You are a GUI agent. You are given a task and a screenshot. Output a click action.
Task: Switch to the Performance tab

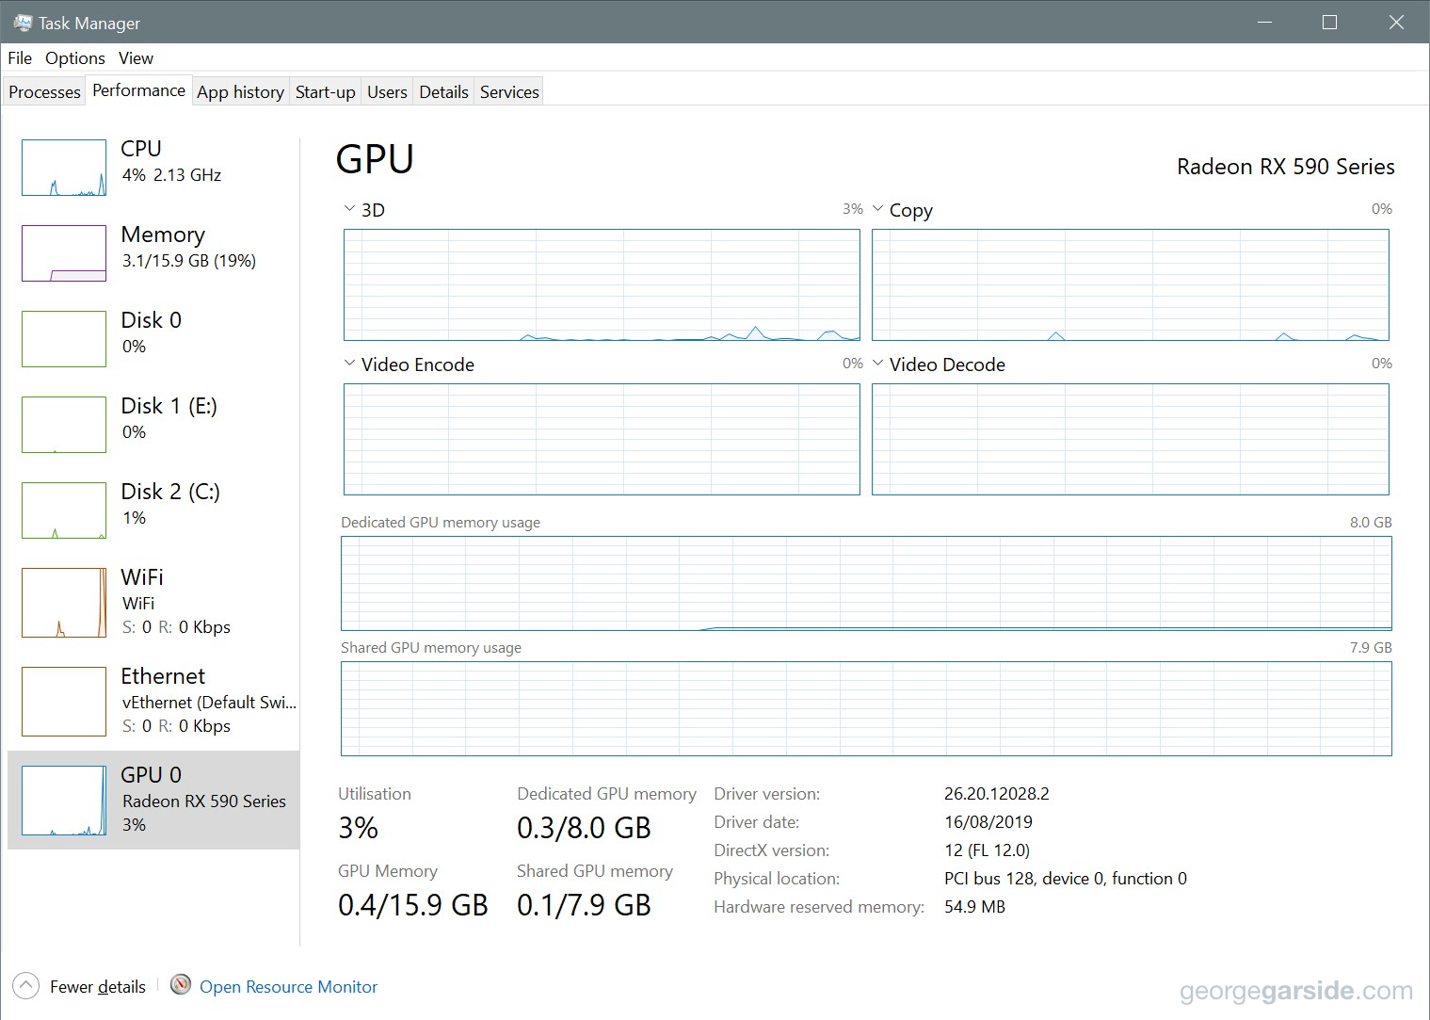139,90
